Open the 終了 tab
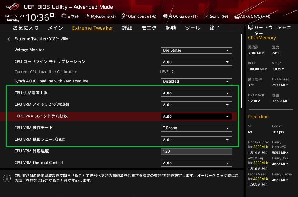The image size is (298, 197). [x=214, y=28]
